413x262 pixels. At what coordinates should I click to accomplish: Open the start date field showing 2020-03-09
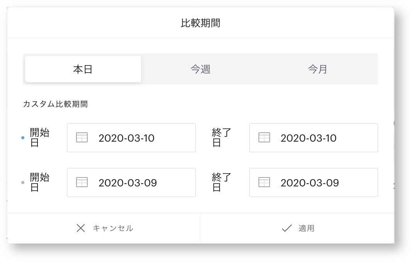131,182
